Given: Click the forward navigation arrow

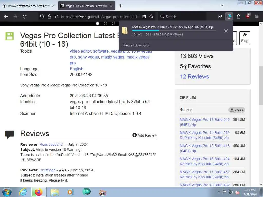Looking at the screenshot, I should 15,17.
